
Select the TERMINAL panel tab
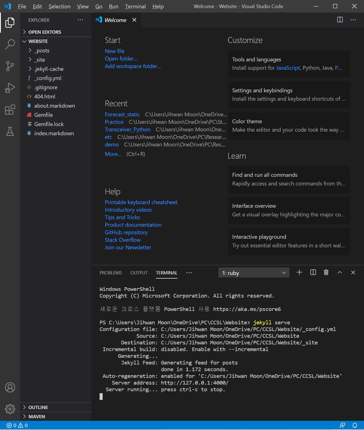(167, 273)
